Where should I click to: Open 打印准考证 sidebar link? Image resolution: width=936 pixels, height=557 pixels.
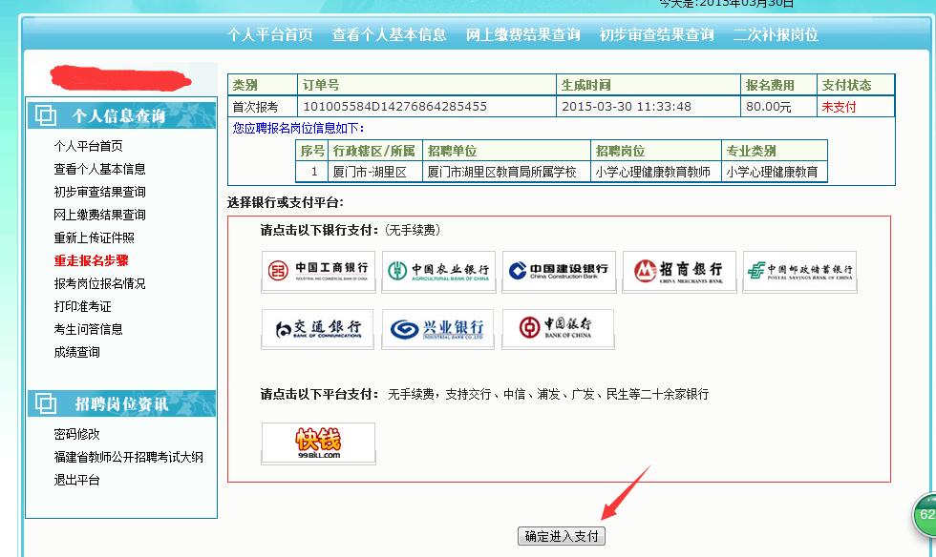tap(82, 306)
